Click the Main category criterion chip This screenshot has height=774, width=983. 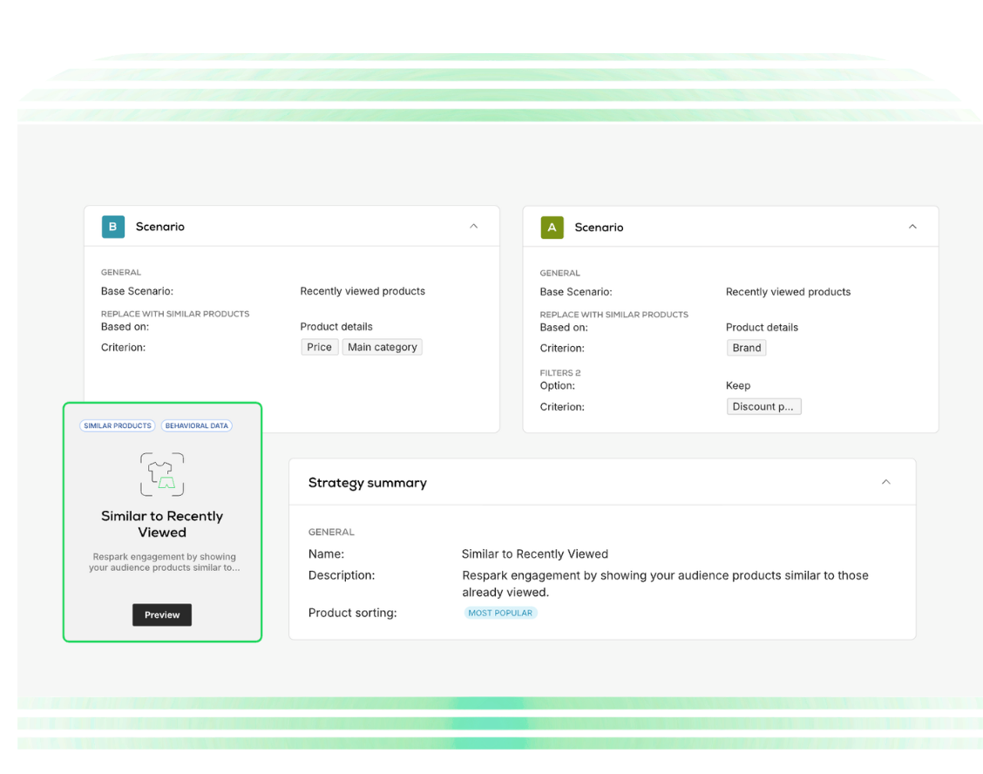pyautogui.click(x=383, y=347)
